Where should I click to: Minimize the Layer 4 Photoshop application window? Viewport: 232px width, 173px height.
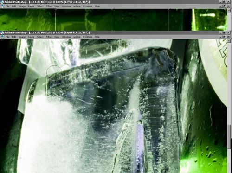[x=221, y=2]
